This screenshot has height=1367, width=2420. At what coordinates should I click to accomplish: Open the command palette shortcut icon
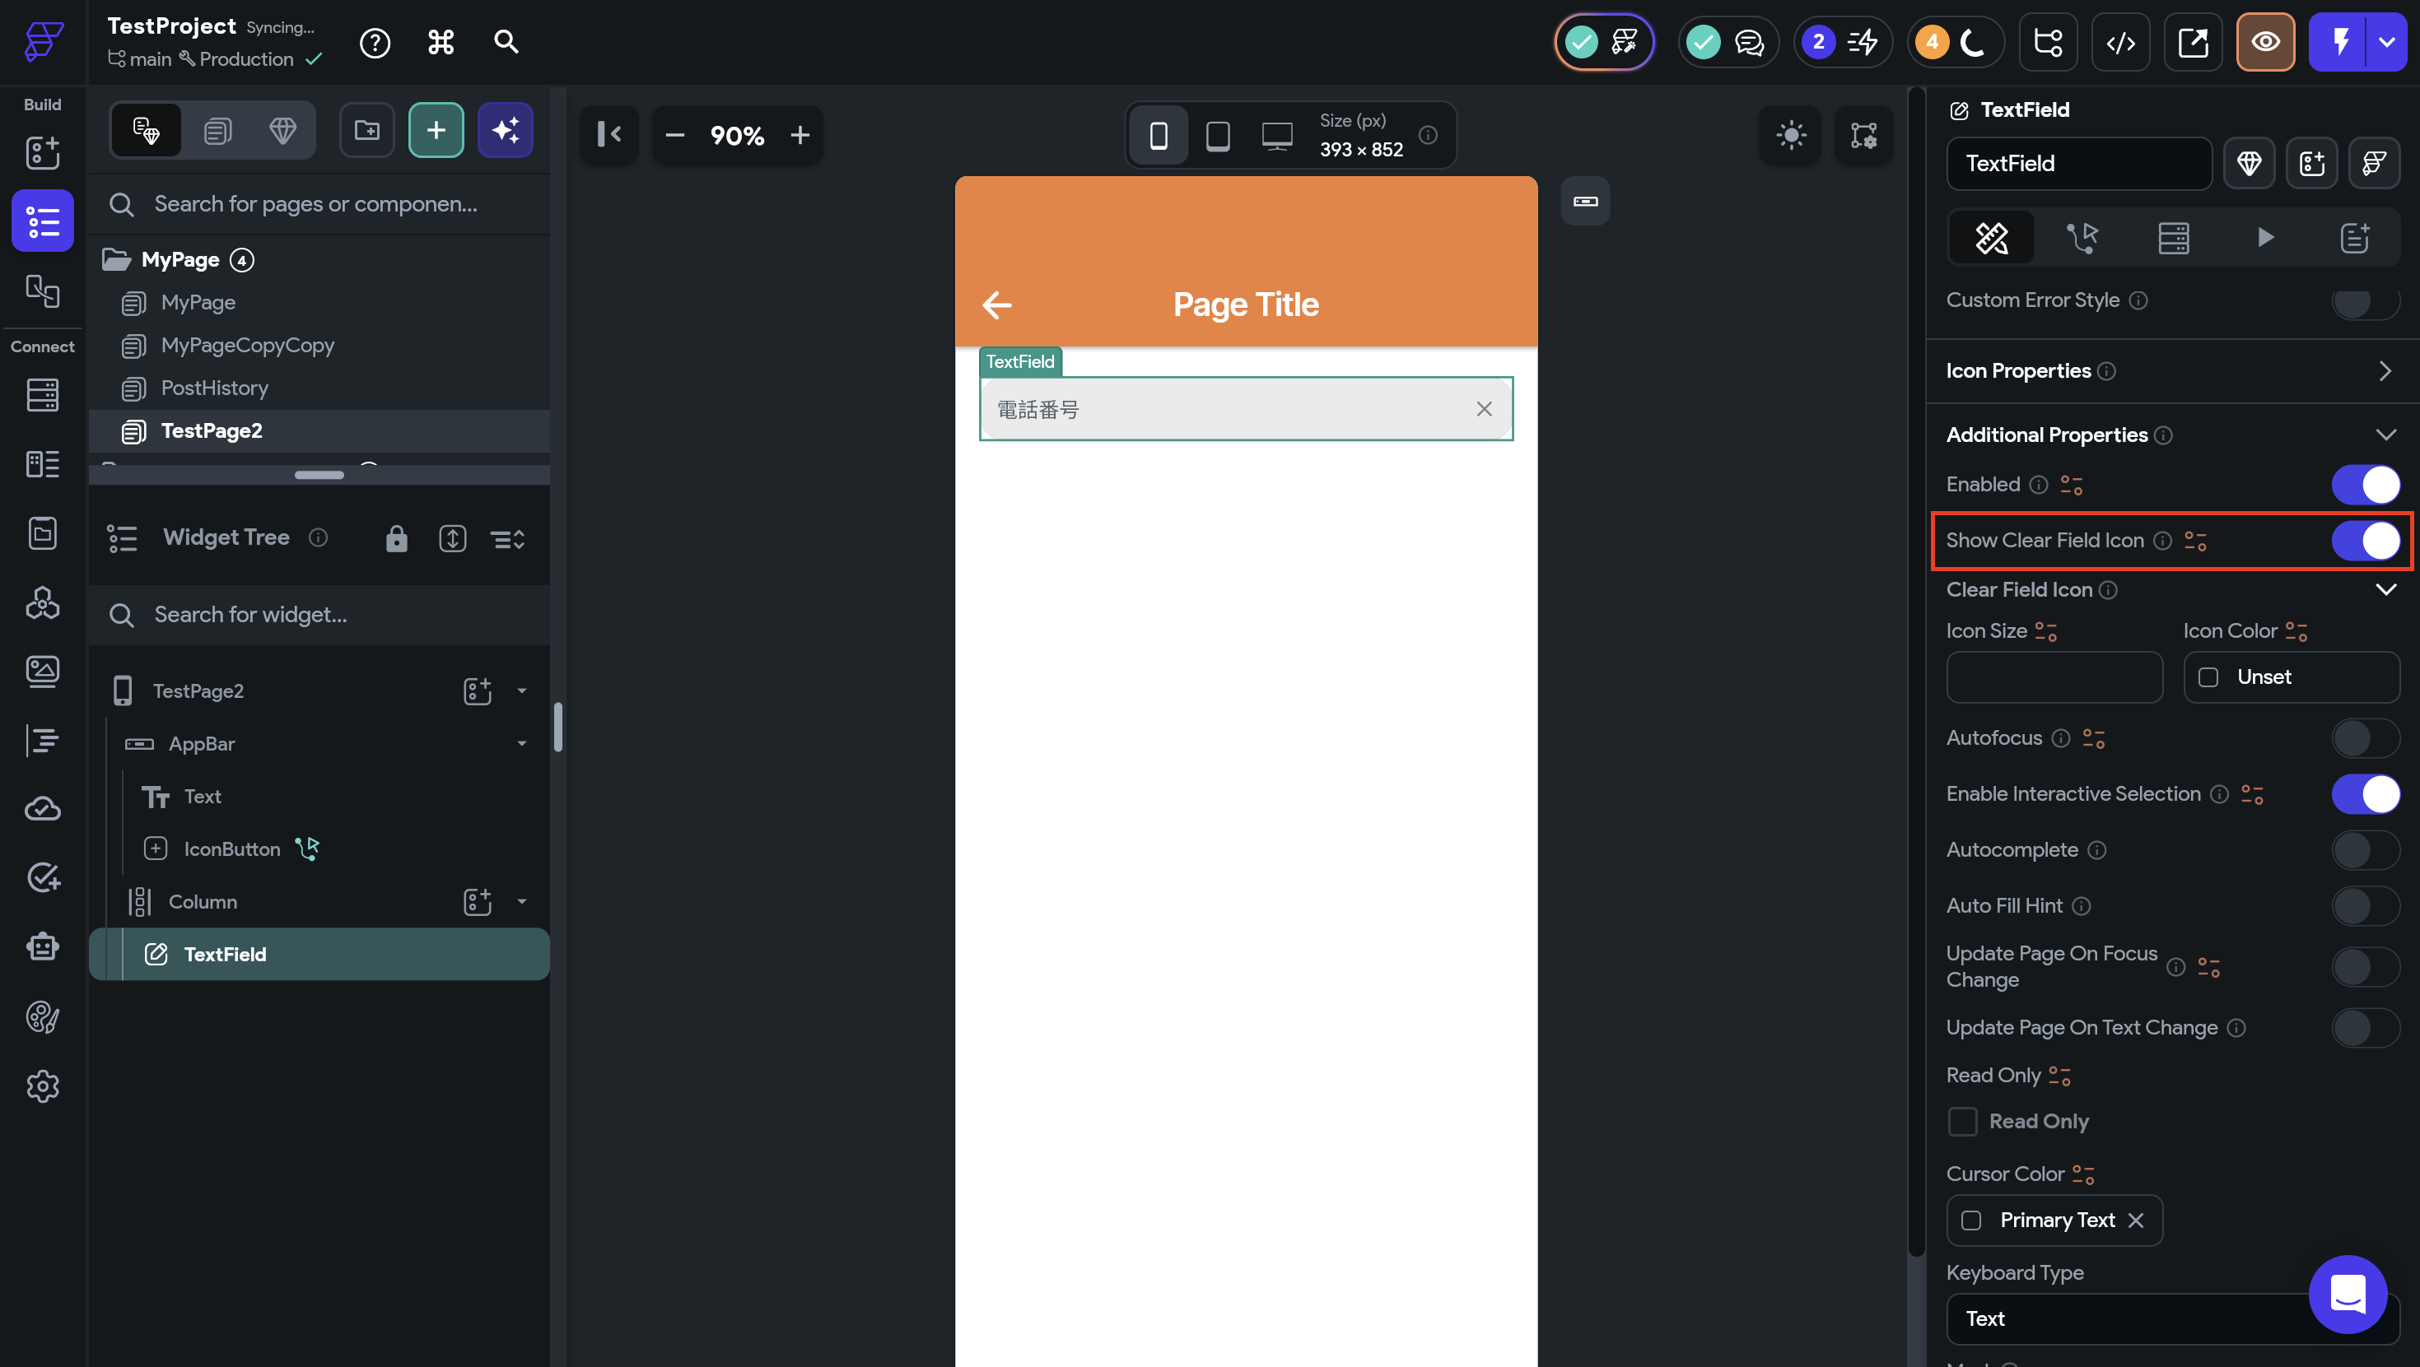click(x=441, y=43)
